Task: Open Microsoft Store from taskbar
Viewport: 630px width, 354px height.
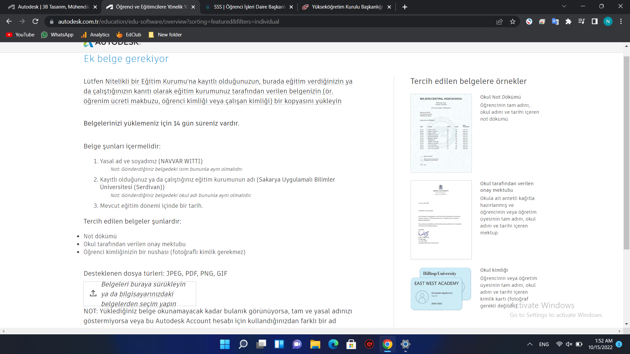Action: [x=351, y=344]
